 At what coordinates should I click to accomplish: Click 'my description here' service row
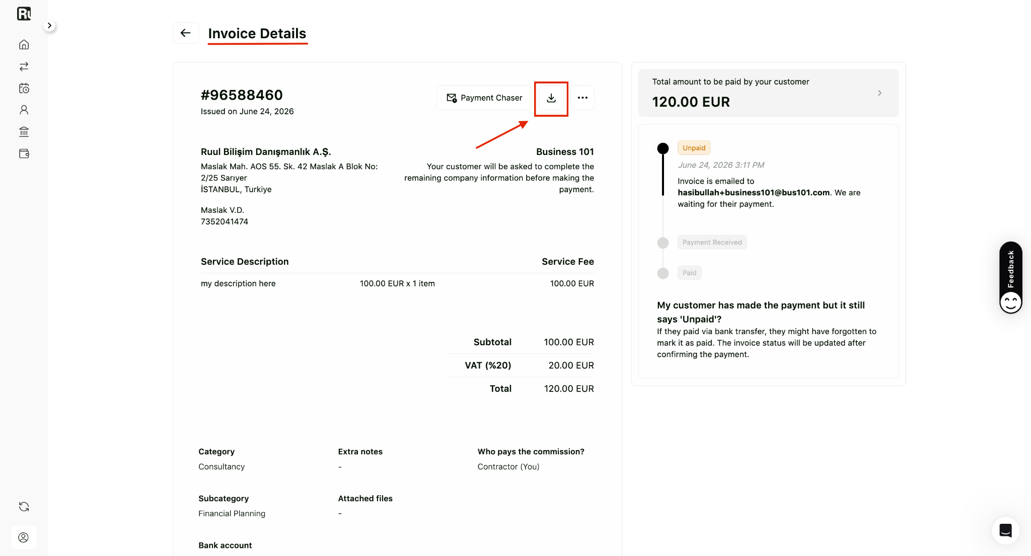click(x=238, y=283)
